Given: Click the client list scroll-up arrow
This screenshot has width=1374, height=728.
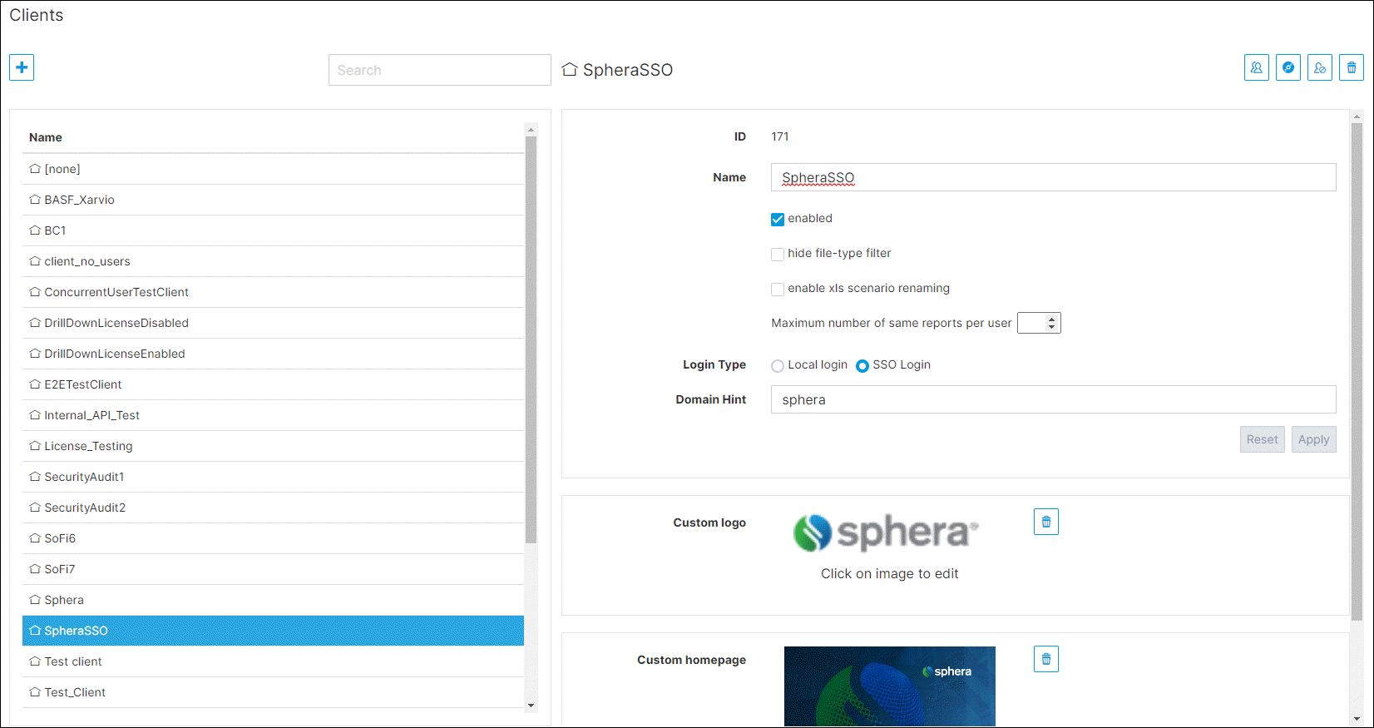Looking at the screenshot, I should tap(531, 130).
